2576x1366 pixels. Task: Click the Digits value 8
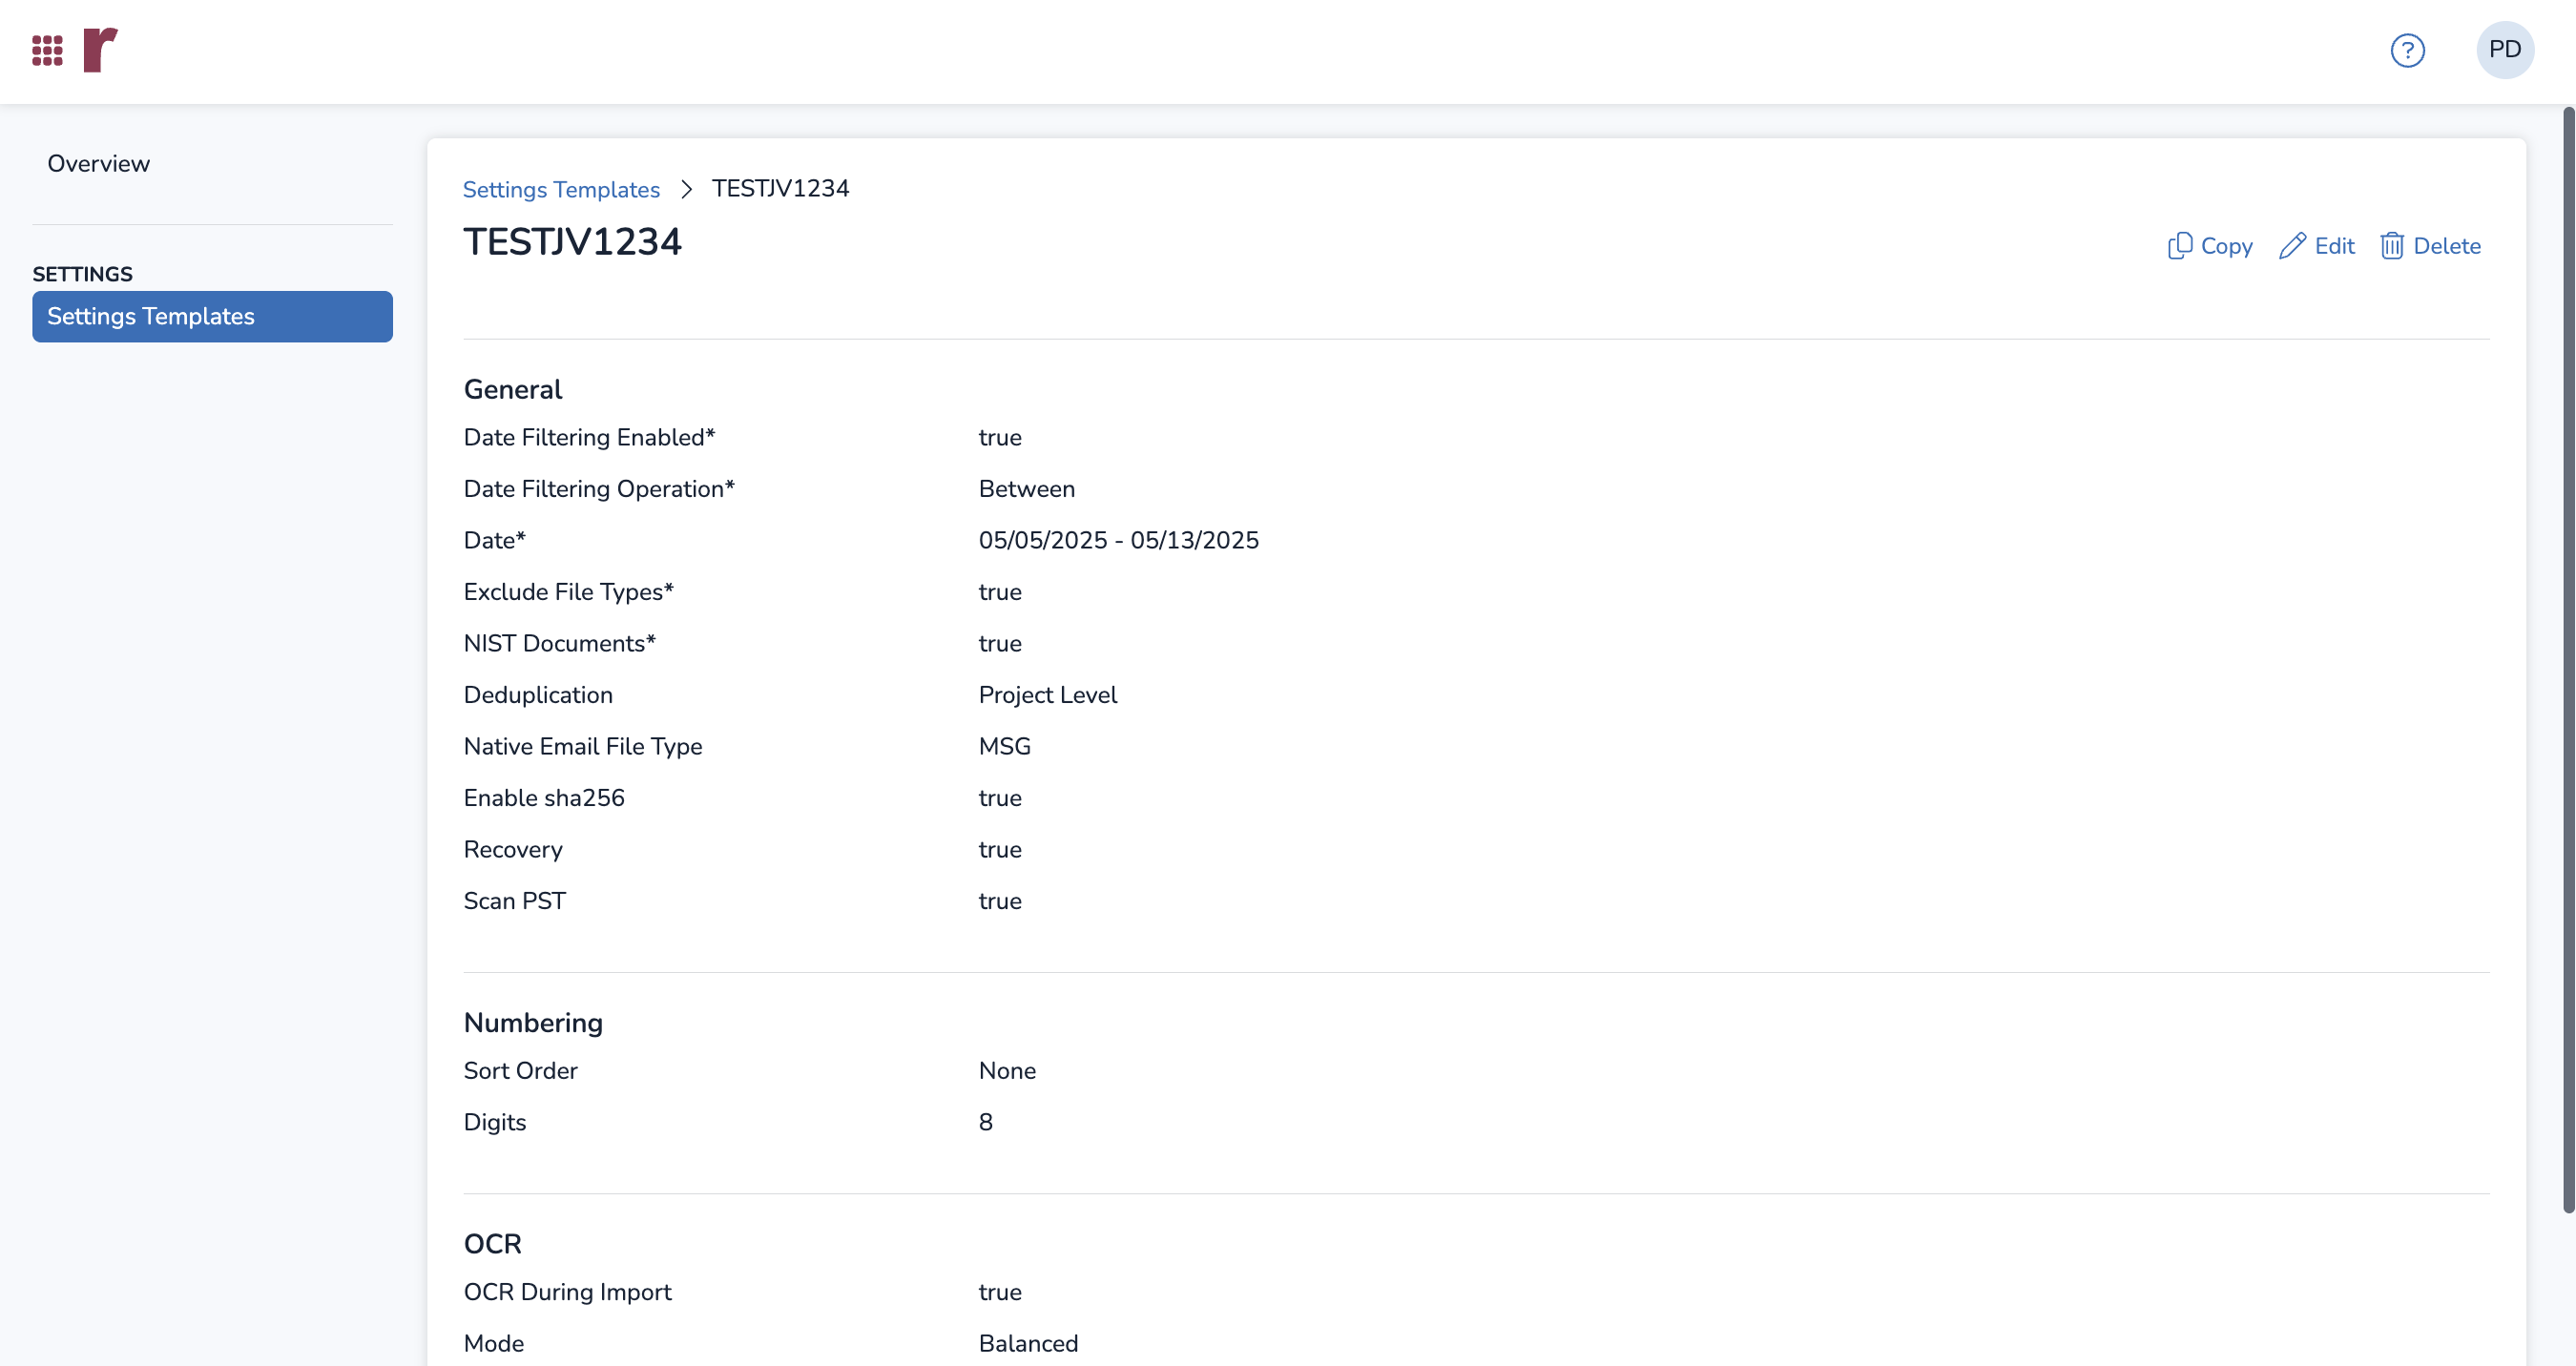pos(985,1123)
